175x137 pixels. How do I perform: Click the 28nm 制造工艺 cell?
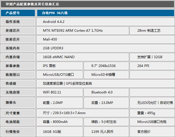click(x=152, y=31)
